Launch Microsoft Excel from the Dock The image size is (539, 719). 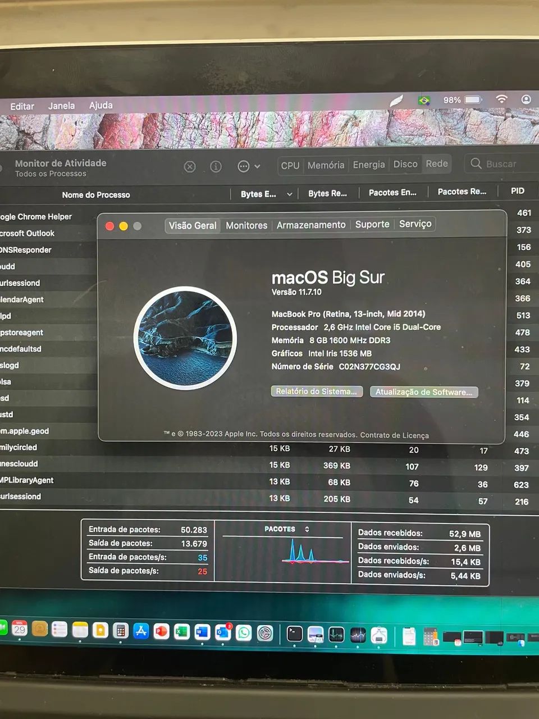181,632
